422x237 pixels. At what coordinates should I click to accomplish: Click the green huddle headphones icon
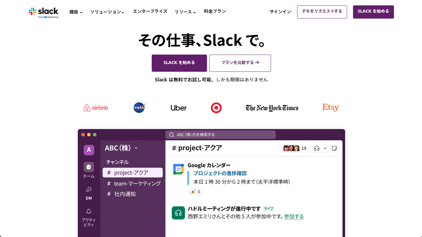[x=178, y=213]
